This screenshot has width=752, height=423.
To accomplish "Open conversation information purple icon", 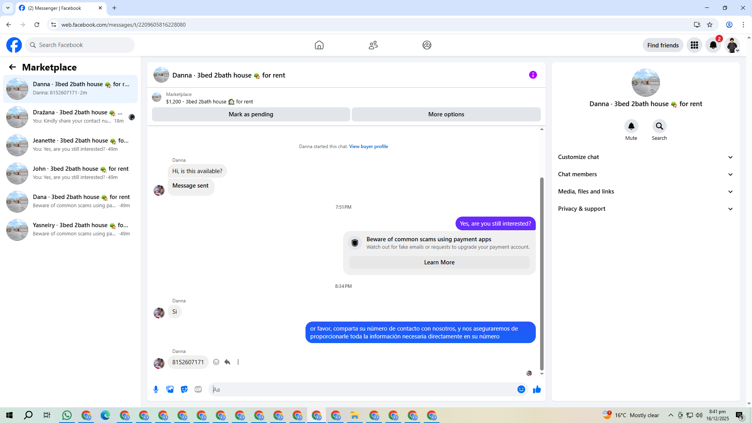I will (x=533, y=75).
